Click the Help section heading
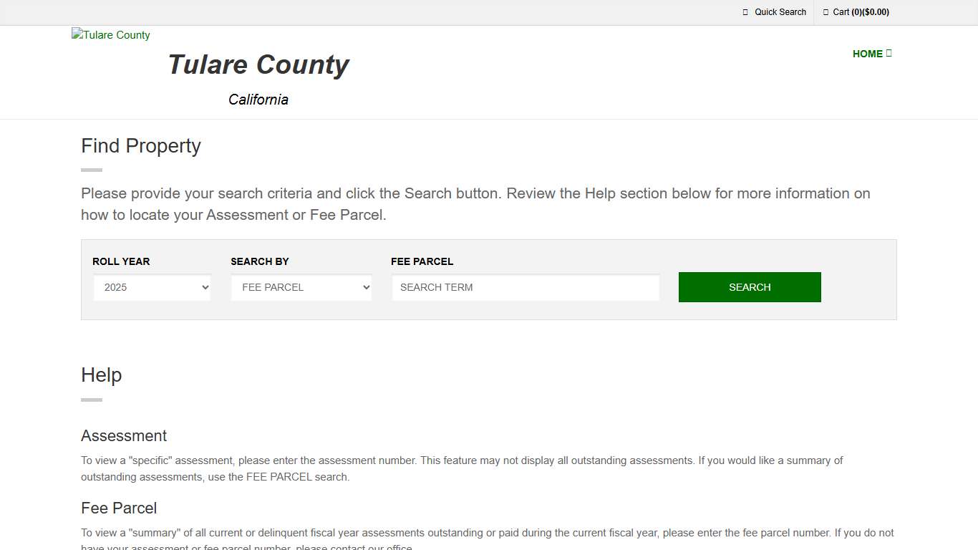 pos(101,375)
